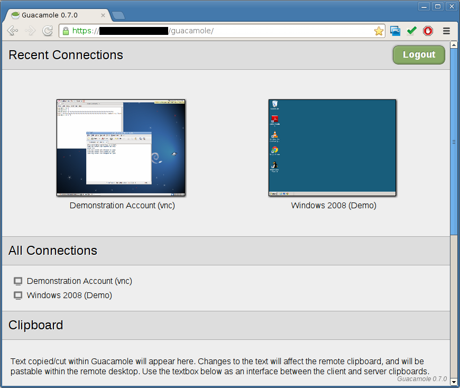
Task: Open the Windows 2008 (Demo) thumbnail
Action: point(332,148)
